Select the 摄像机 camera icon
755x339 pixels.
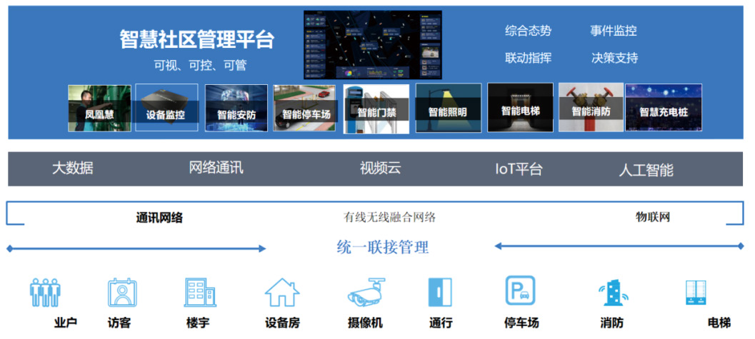point(366,293)
